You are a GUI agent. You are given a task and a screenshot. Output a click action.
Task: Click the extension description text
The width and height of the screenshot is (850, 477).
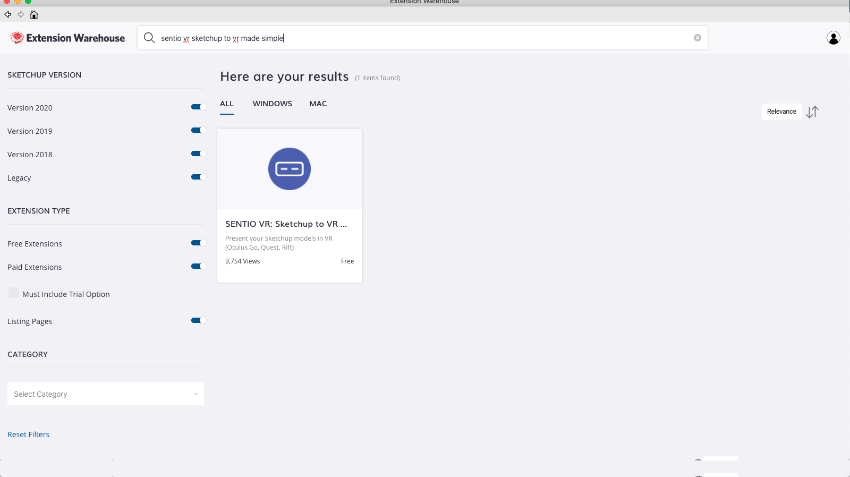pyautogui.click(x=279, y=243)
